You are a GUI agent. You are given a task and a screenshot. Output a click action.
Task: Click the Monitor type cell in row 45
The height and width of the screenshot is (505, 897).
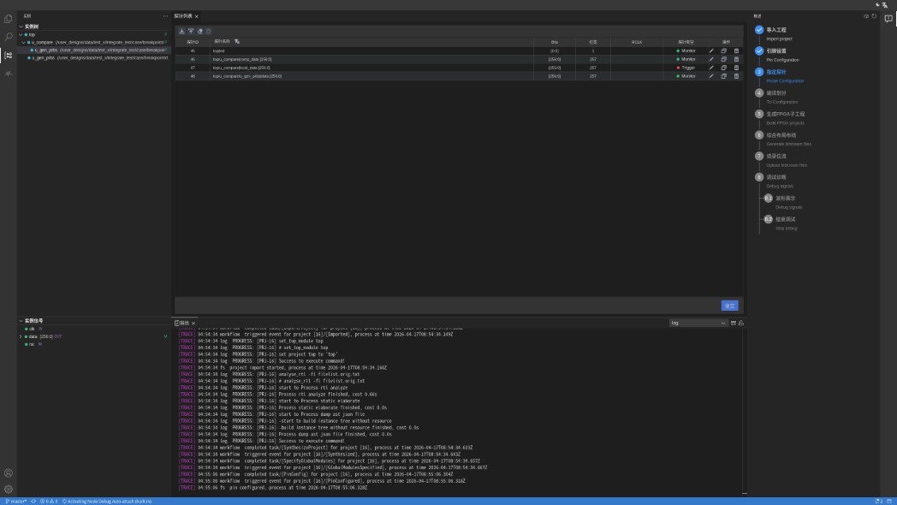[686, 50]
